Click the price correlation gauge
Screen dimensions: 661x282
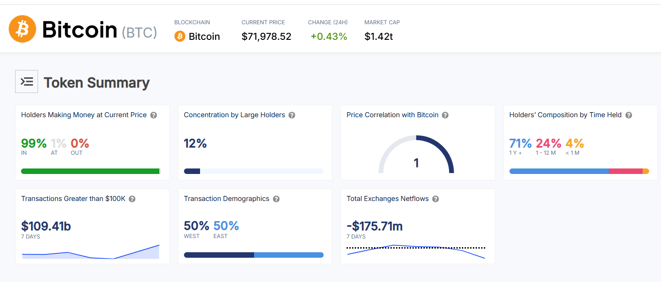tap(416, 154)
